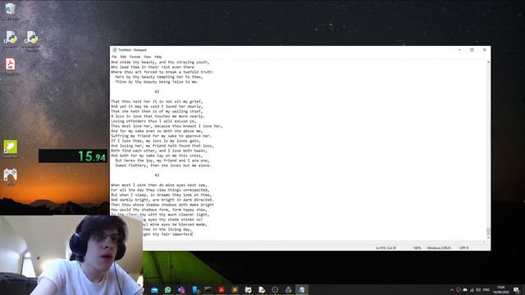Image resolution: width=525 pixels, height=295 pixels.
Task: Select the right Python file desktop icon
Action: click(x=31, y=38)
